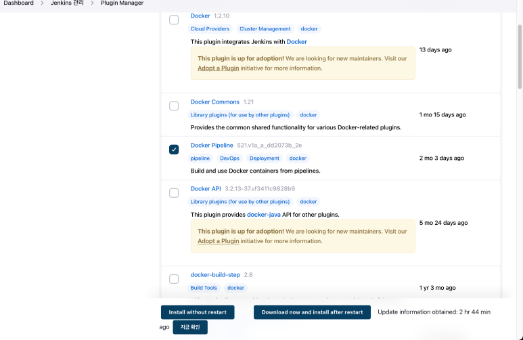Click version text 3.2.13-37.vf3411c9828b9

coord(260,189)
